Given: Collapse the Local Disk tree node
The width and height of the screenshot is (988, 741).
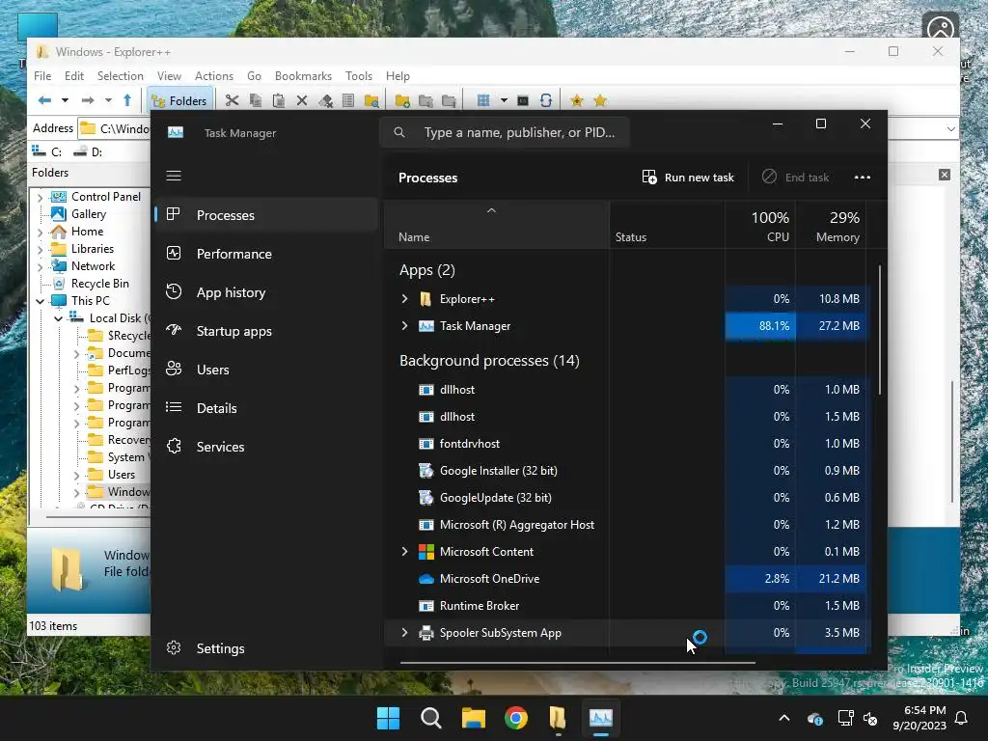Looking at the screenshot, I should 59,318.
